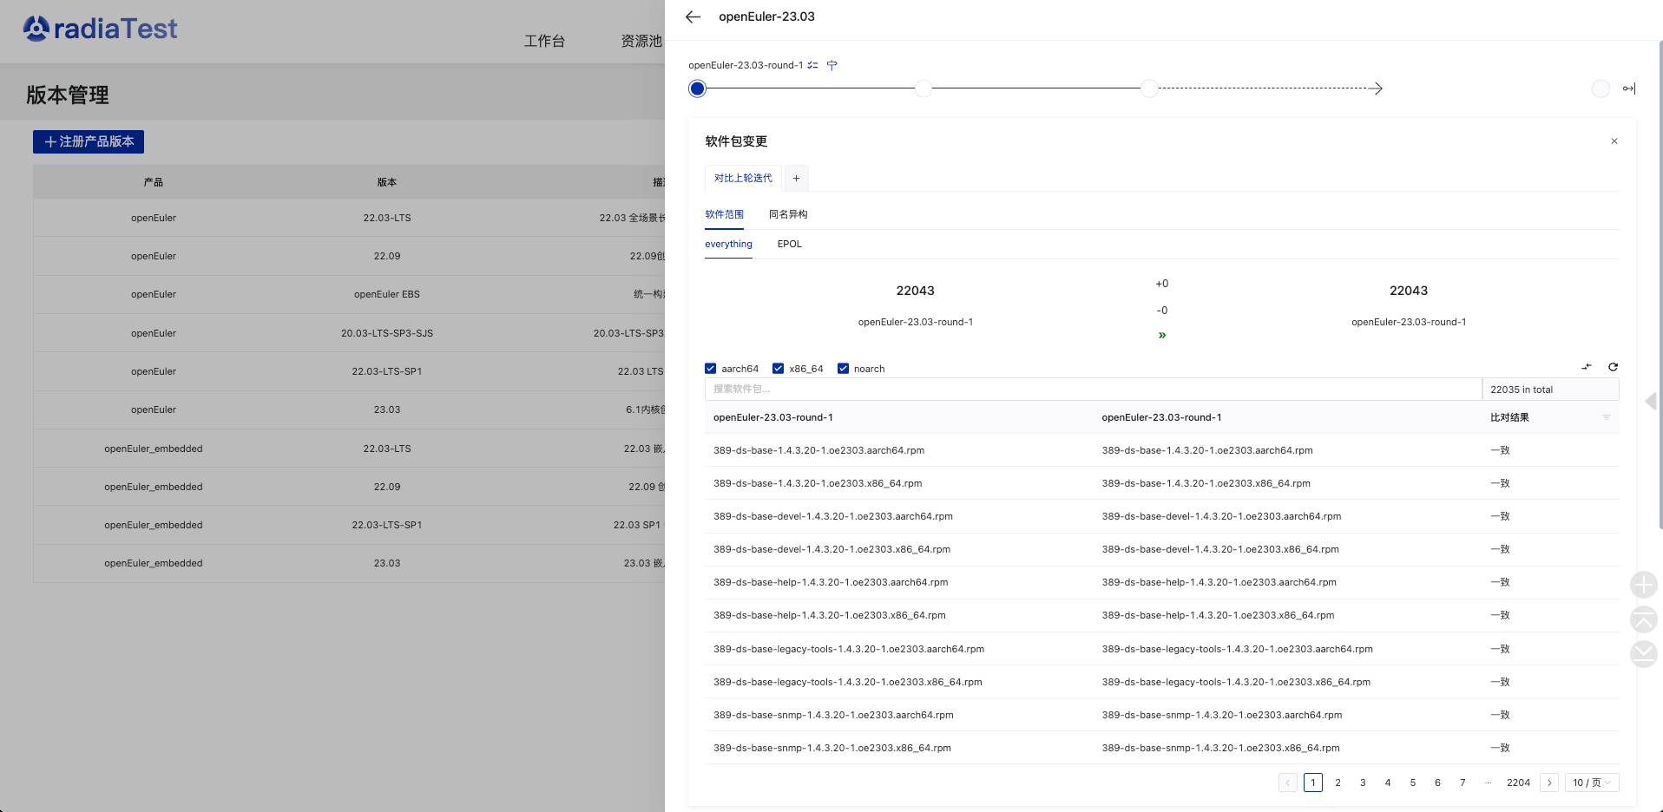This screenshot has height=812, width=1663.
Task: Expand the green double-chevron between package counts
Action: point(1162,336)
